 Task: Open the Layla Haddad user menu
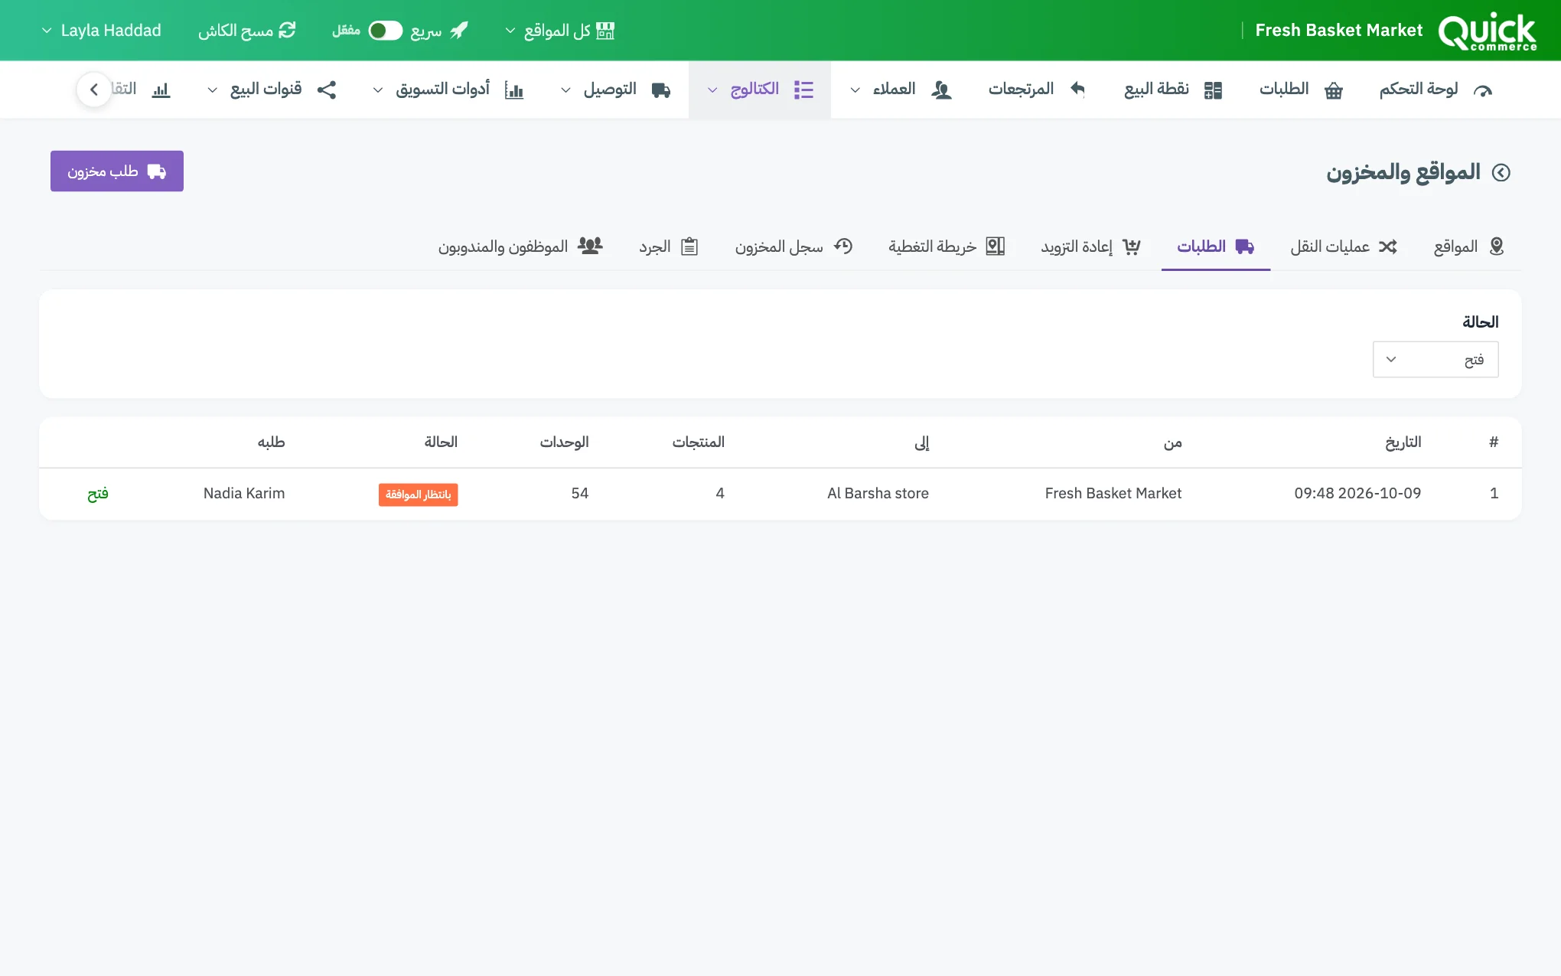[101, 31]
